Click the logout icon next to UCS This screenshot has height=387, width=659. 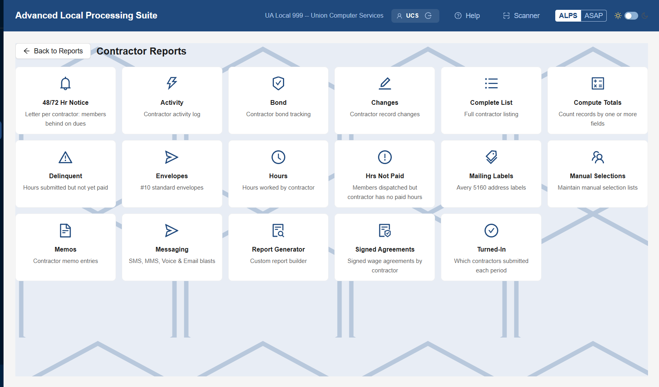(x=428, y=16)
